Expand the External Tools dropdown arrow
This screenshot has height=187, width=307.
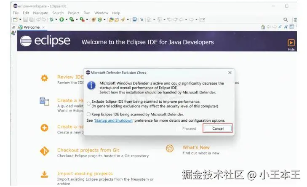(x=87, y=19)
